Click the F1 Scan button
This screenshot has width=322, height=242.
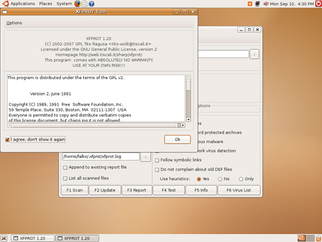pos(74,190)
